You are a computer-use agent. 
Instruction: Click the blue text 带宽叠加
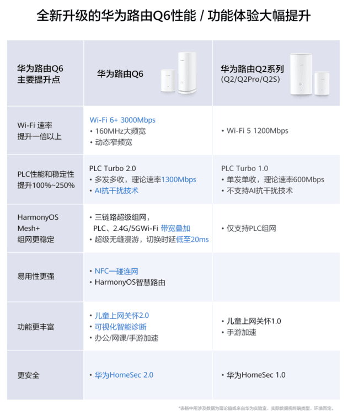[x=175, y=228]
